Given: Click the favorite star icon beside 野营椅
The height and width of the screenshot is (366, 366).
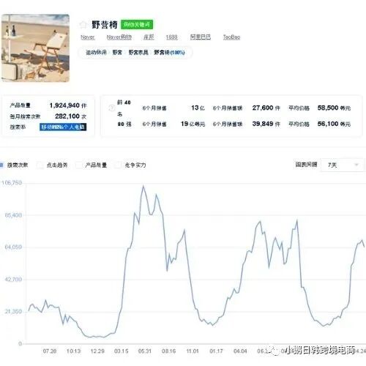Looking at the screenshot, I should click(x=83, y=25).
